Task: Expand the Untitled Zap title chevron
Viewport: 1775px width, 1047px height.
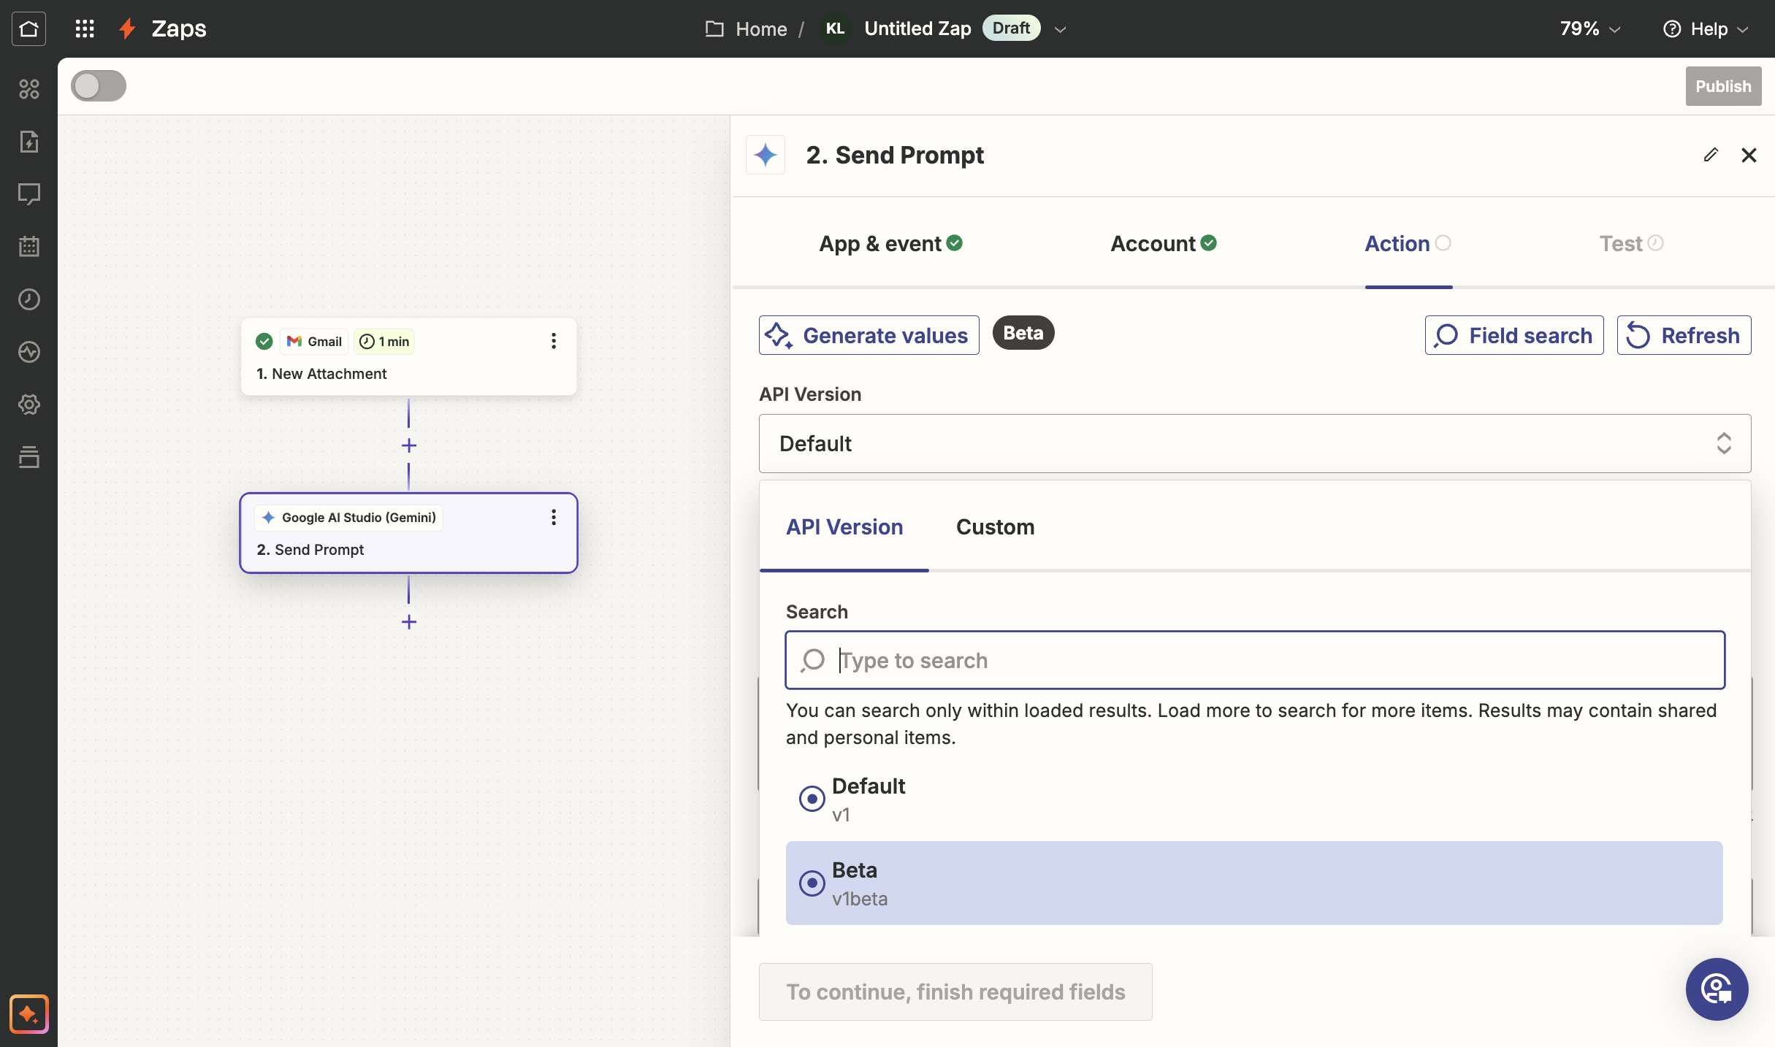Action: pos(1061,29)
